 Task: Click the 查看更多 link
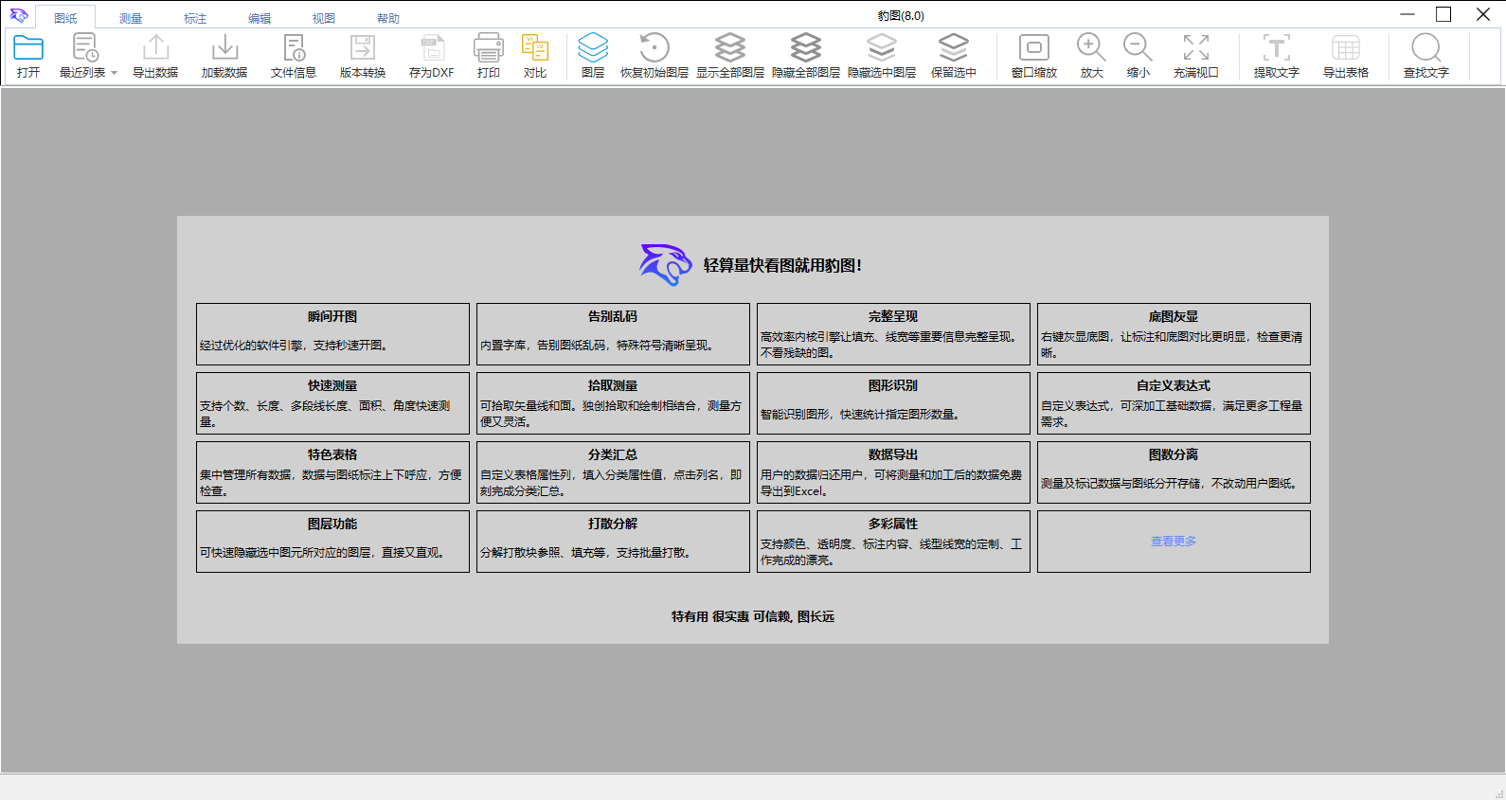coord(1174,542)
